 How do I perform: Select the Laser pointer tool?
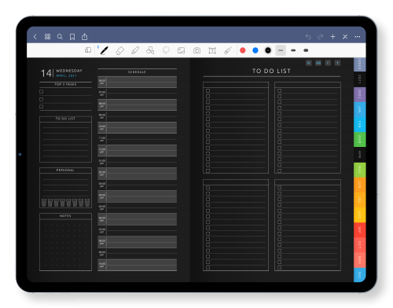click(228, 50)
